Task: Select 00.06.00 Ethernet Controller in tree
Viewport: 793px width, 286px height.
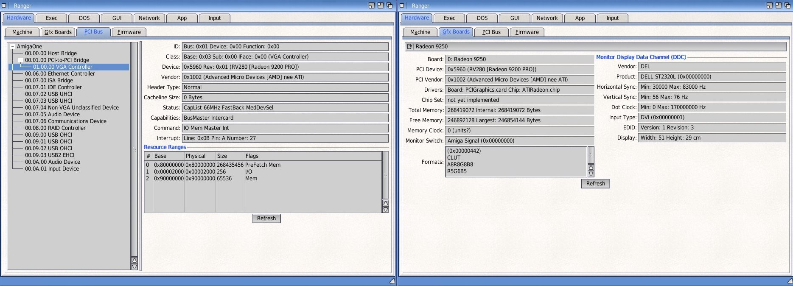Action: [x=60, y=74]
